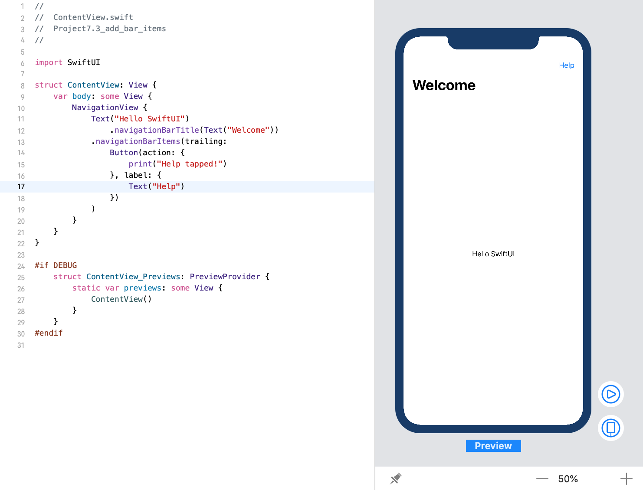Click line number 8 in the gutter
Viewport: 643px width, 490px height.
tap(23, 86)
